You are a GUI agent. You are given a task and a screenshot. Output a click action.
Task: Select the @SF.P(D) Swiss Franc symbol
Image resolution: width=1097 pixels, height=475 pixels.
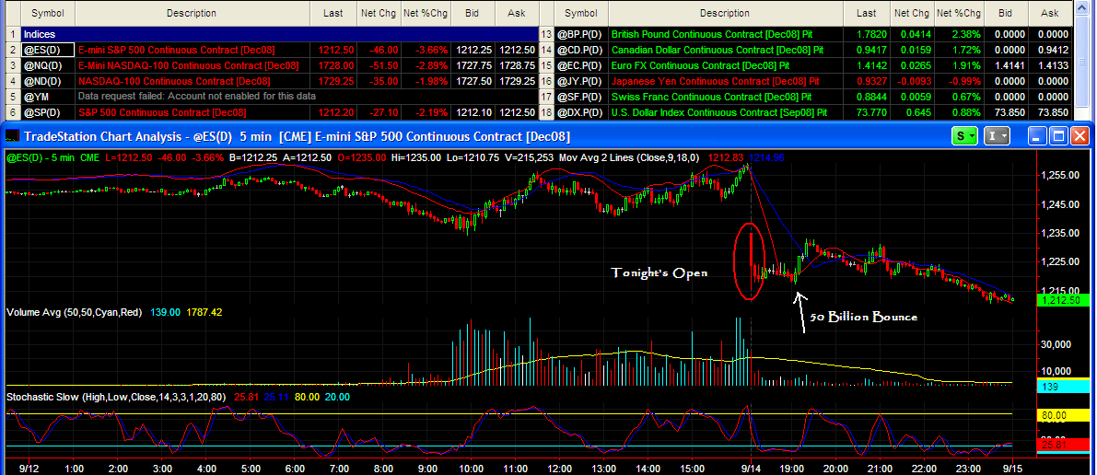pyautogui.click(x=580, y=97)
